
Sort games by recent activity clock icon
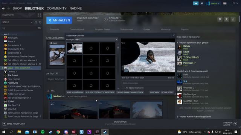[36, 22]
